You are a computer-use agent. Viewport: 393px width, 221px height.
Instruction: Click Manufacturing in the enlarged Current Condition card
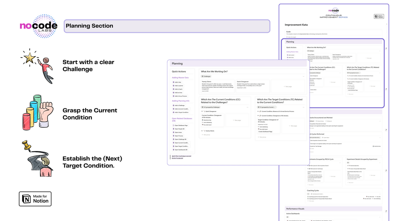coord(207,120)
